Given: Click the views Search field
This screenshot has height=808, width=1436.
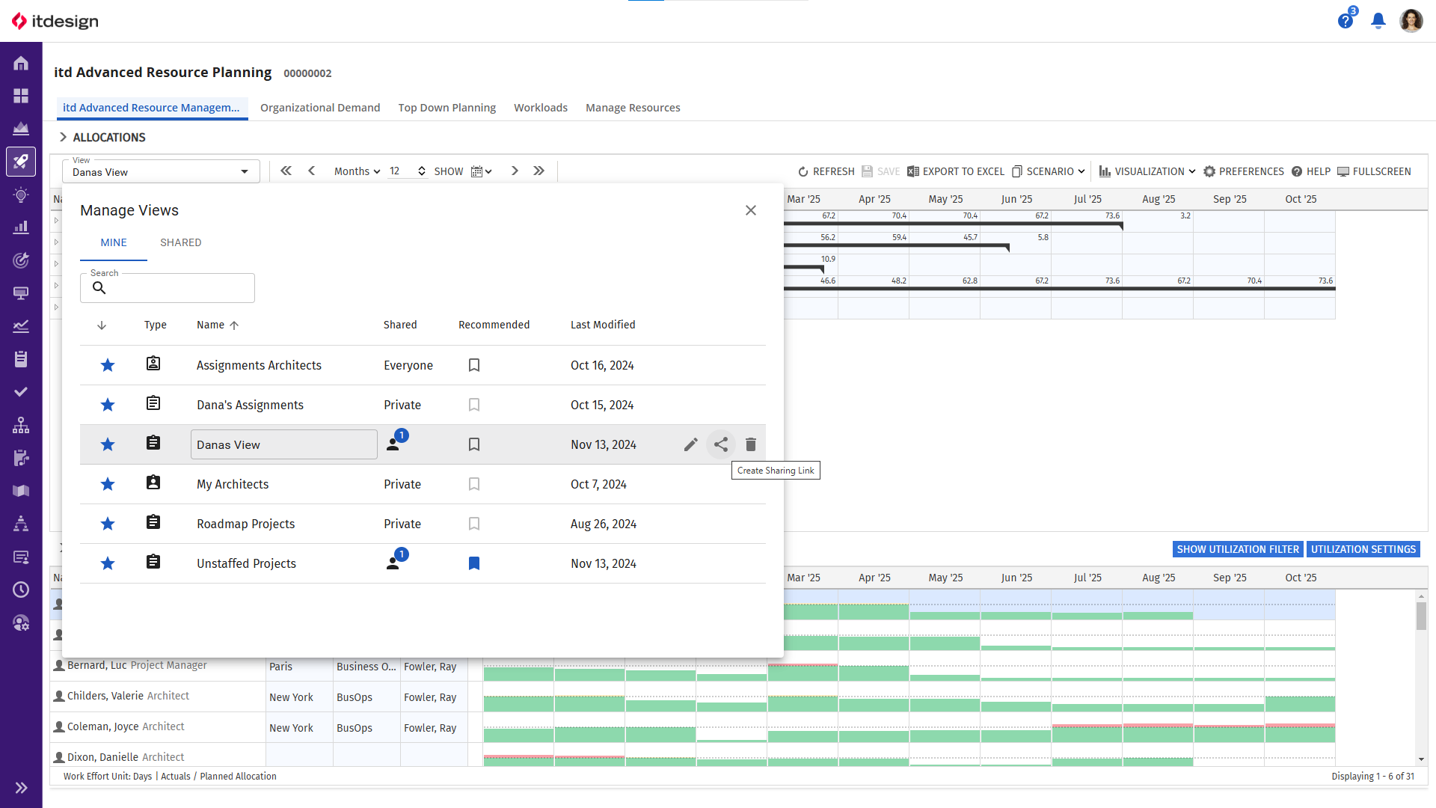Looking at the screenshot, I should pyautogui.click(x=168, y=288).
